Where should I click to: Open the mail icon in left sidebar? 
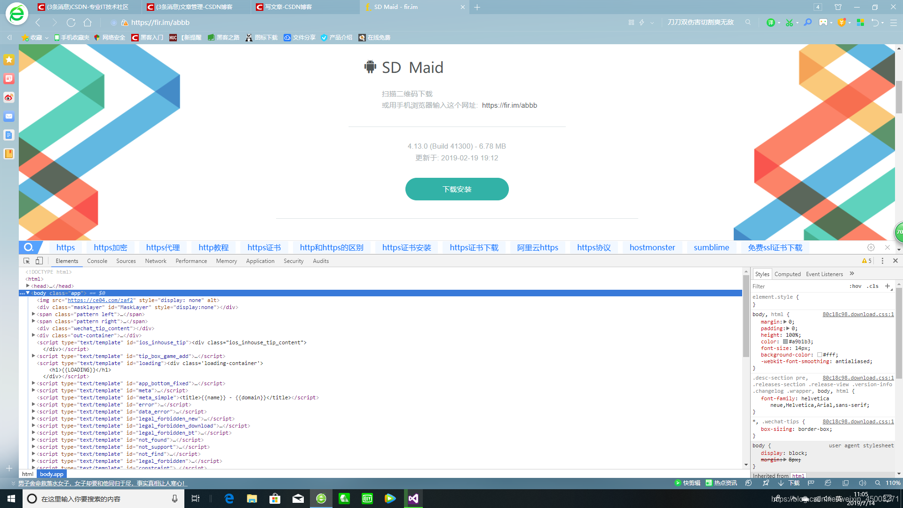(9, 116)
